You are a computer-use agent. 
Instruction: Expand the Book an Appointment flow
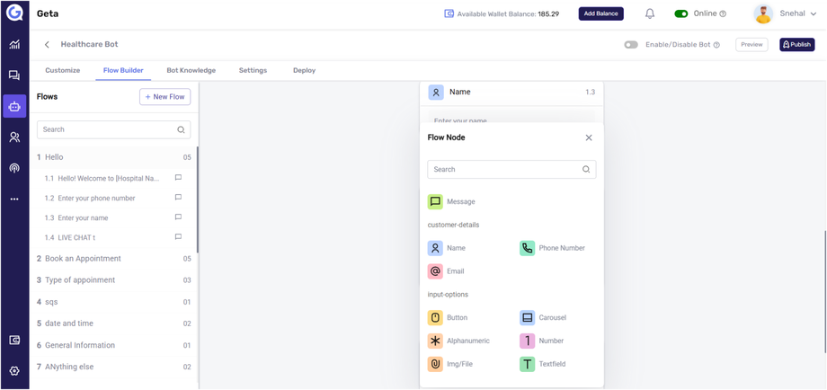83,259
